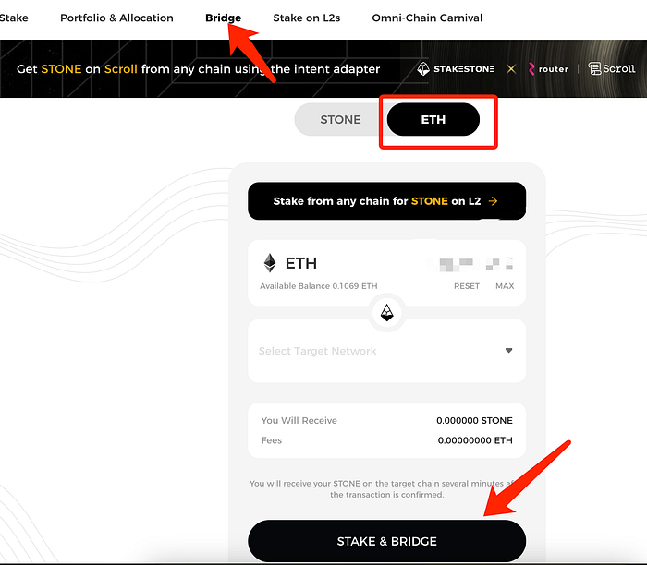Navigate to Stake on L2s
The height and width of the screenshot is (565, 647).
click(x=307, y=18)
